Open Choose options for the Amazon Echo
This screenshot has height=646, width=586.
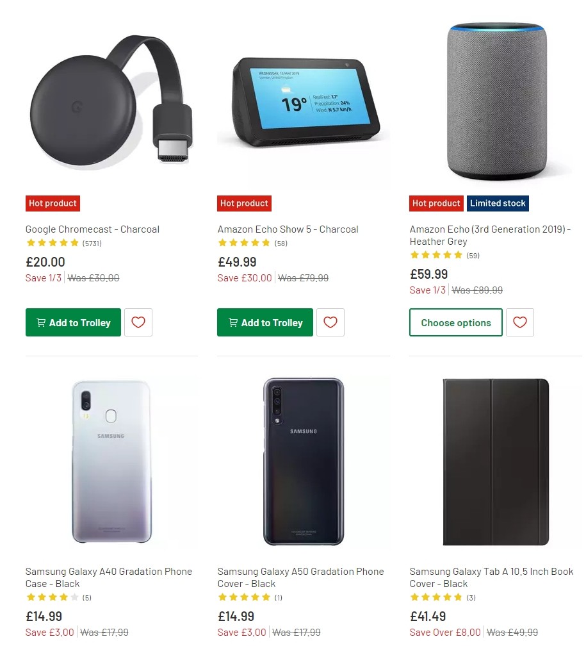455,322
